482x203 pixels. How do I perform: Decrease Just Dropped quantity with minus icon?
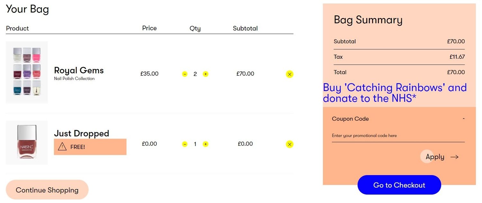click(185, 144)
